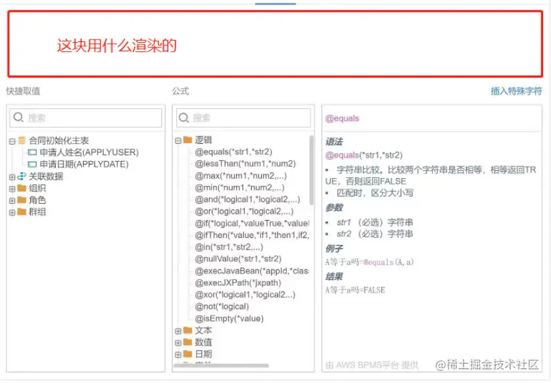This screenshot has height=383, width=551.
Task: Select @in(*str1,*str2,...) formula
Action: [x=229, y=247]
